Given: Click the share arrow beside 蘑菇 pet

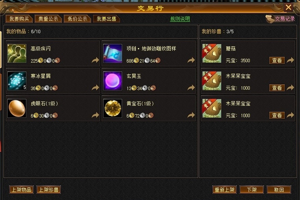Looking at the screenshot, I should point(290,60).
